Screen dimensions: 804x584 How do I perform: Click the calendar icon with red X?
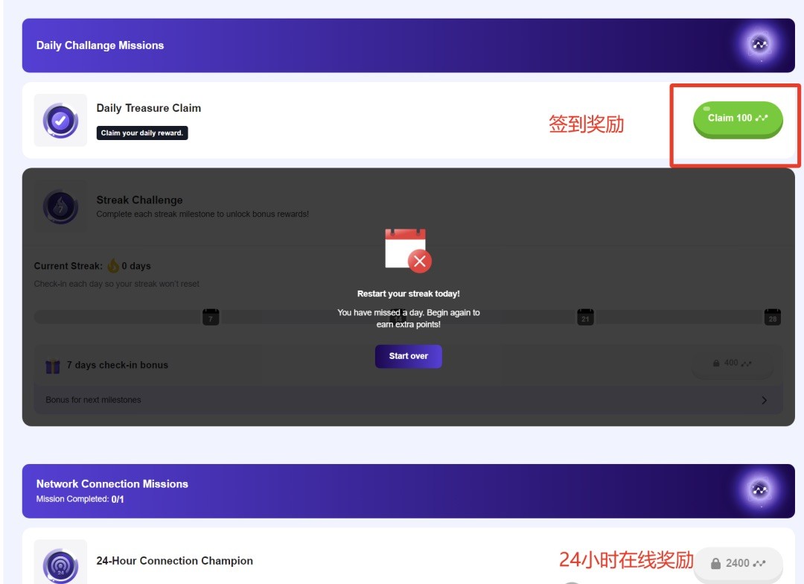coord(407,250)
